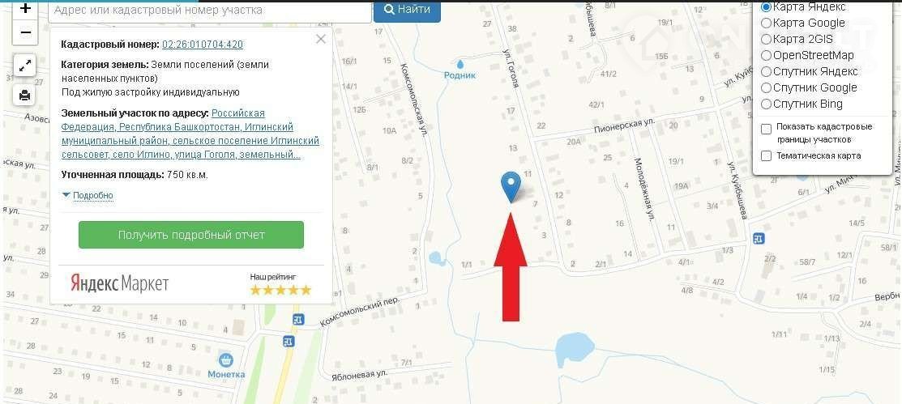Click the Монетка shop basket icon
Image resolution: width=902 pixels, height=404 pixels.
[x=227, y=361]
